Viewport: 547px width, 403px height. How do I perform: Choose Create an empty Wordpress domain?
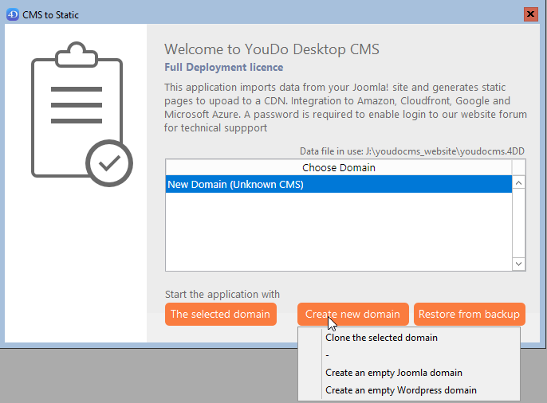tap(401, 390)
